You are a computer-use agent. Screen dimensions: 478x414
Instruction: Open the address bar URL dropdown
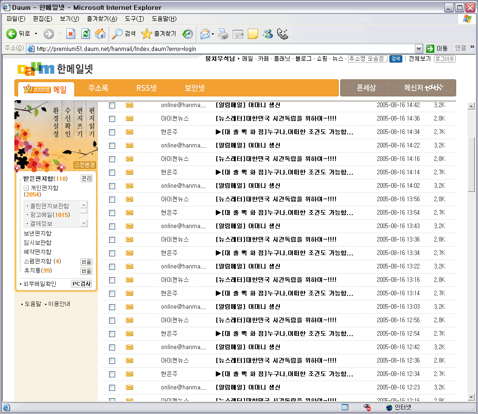pos(419,49)
